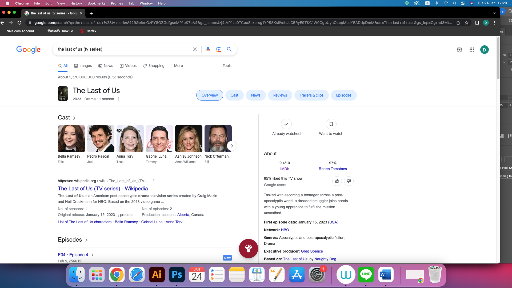Open the More search filters dropdown
Screen dimensions: 512x288
(177, 66)
